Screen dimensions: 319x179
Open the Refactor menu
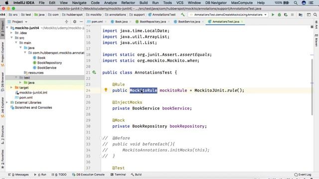pos(128,2)
